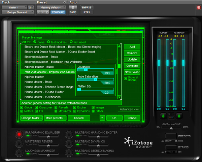Open the iZotope Ozone 4 plugin dropdown
This screenshot has width=202, height=162.
point(18,12)
